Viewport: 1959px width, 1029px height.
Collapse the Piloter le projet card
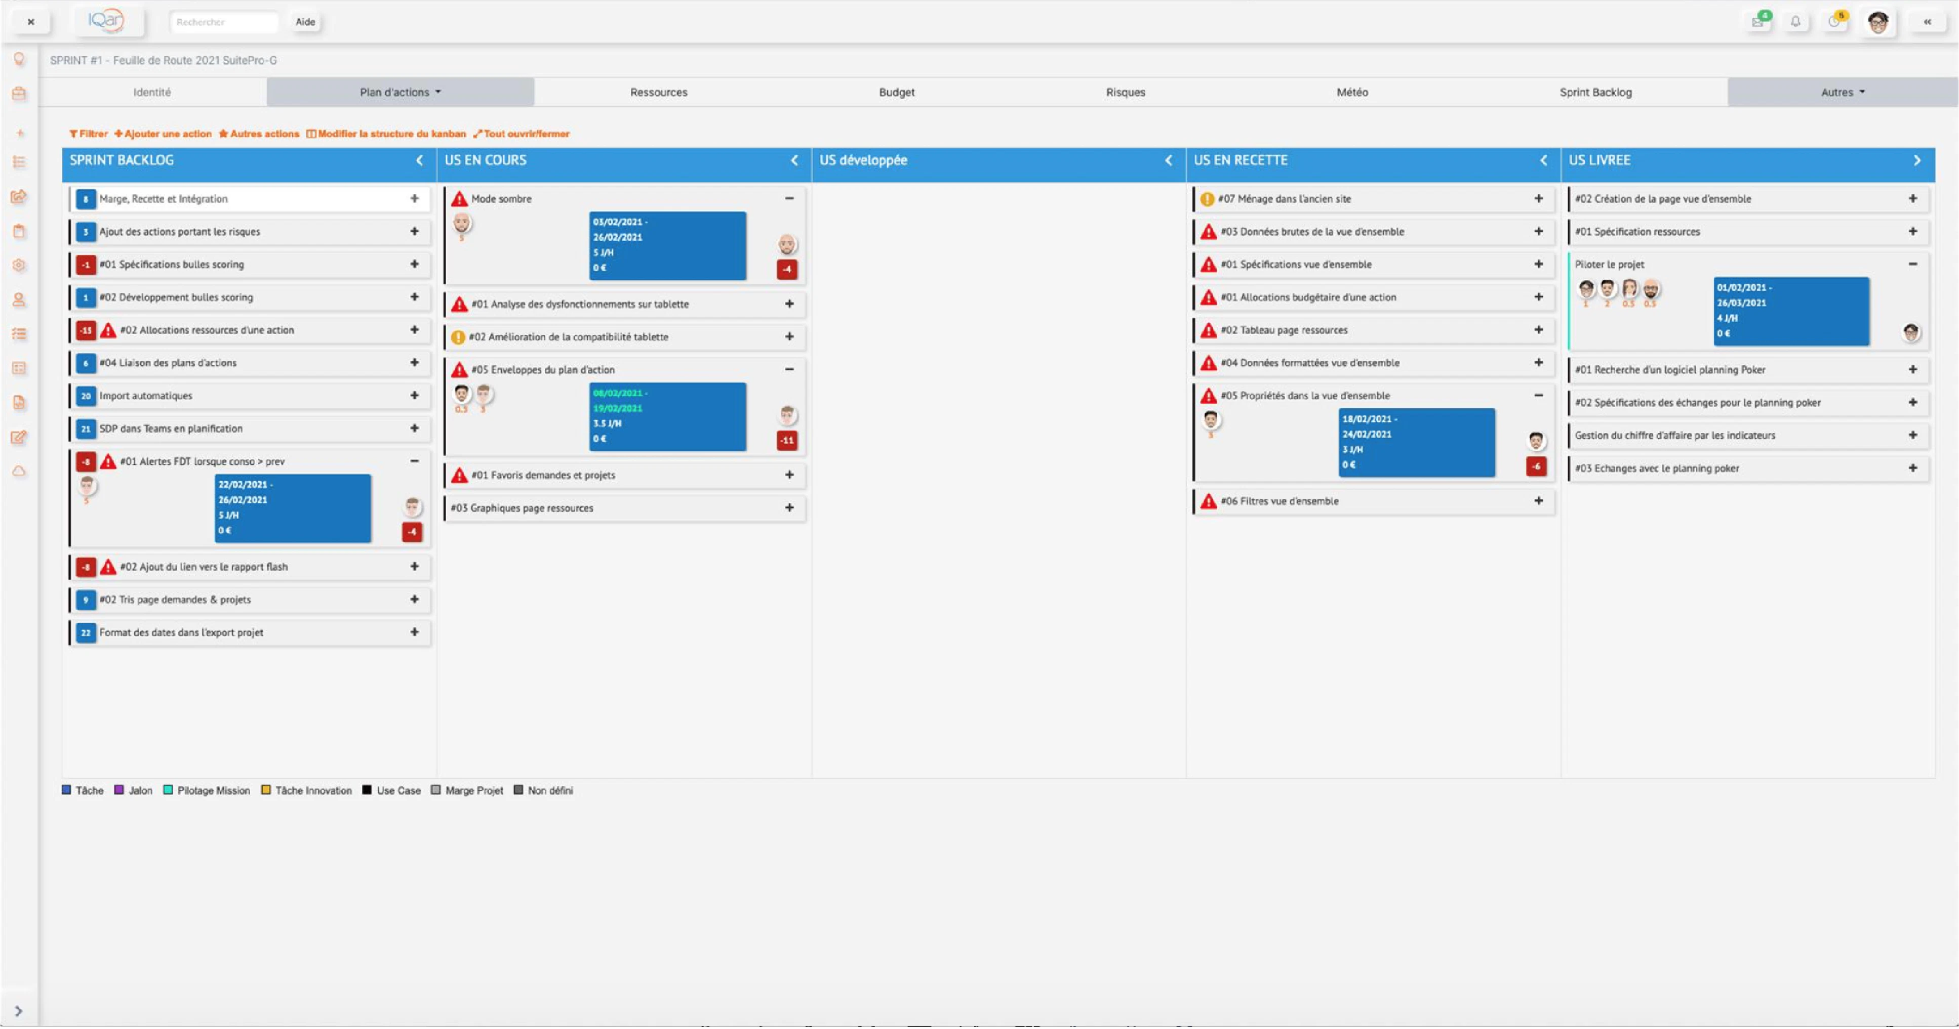click(x=1912, y=264)
